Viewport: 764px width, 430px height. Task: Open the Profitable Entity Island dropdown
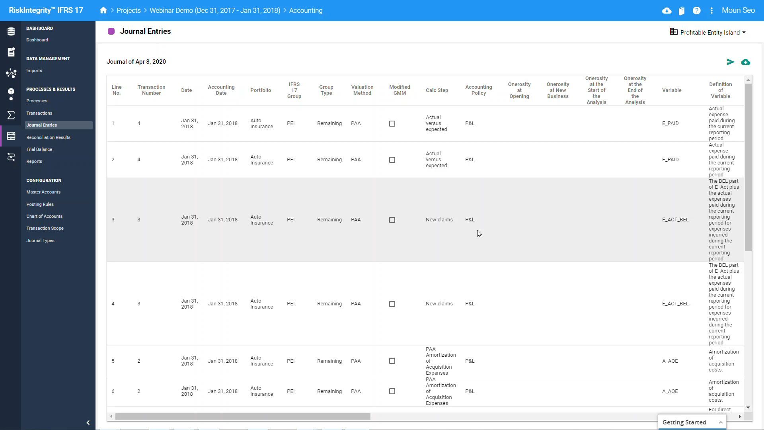pyautogui.click(x=708, y=33)
